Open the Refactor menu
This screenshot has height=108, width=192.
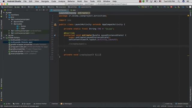[71, 1]
